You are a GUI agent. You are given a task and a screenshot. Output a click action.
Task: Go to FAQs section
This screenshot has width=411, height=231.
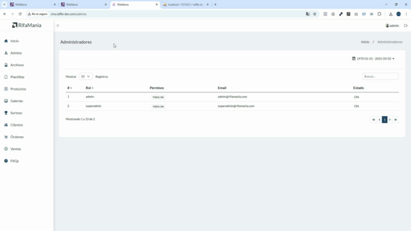[14, 161]
